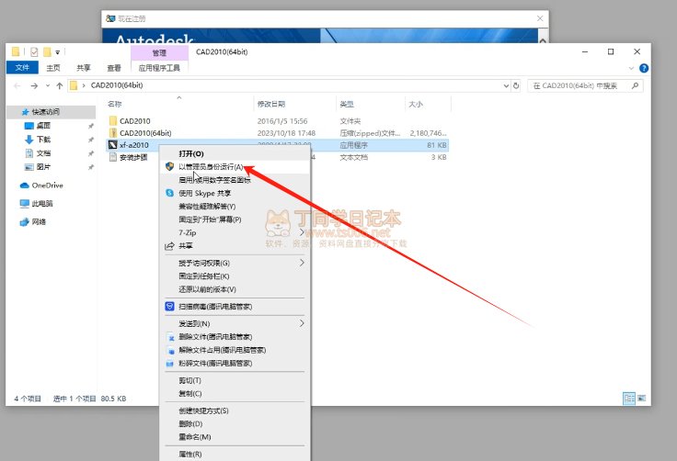Click the CAD2010(64bit) zipped archive icon
The width and height of the screenshot is (677, 461).
113,133
